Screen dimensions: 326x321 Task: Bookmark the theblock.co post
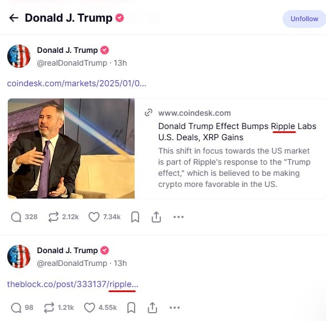(x=131, y=308)
